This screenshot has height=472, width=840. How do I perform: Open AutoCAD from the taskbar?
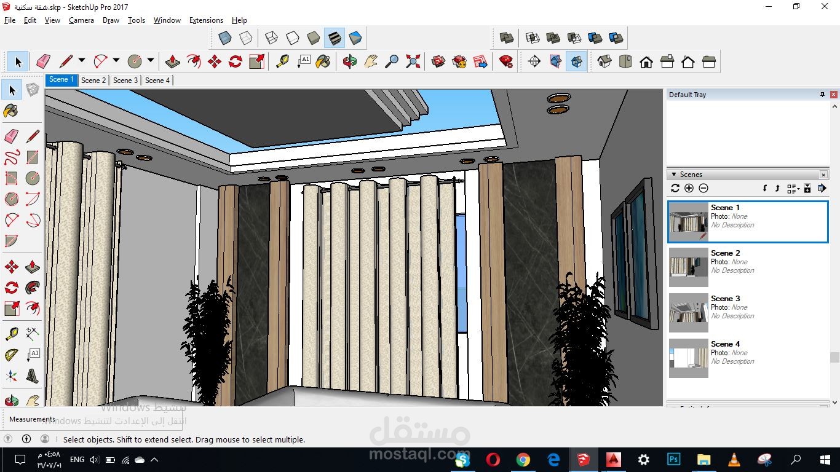(x=613, y=460)
